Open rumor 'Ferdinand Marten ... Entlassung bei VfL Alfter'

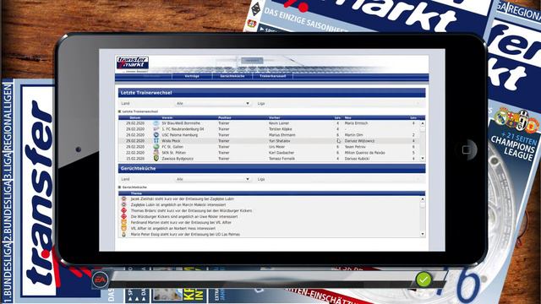coord(181,222)
